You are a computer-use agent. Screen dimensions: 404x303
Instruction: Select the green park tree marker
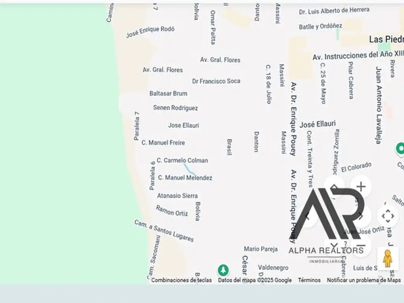tap(223, 270)
